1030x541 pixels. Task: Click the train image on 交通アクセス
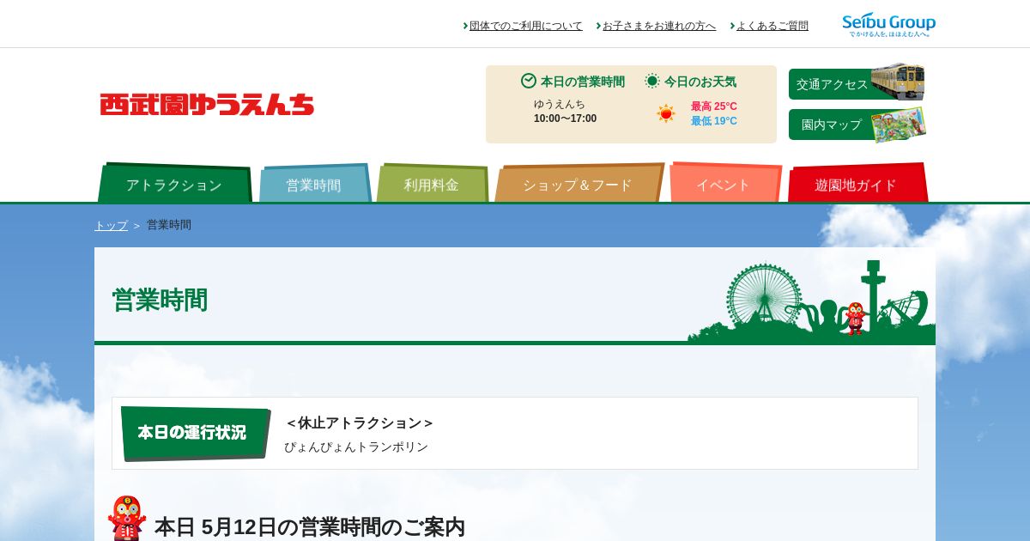tap(898, 82)
